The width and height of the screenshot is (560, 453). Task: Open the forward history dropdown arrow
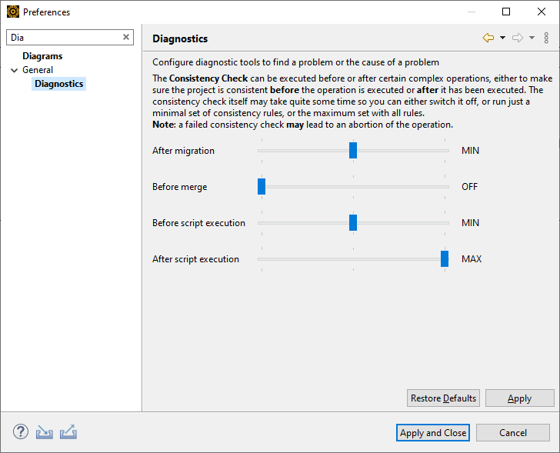coord(532,38)
